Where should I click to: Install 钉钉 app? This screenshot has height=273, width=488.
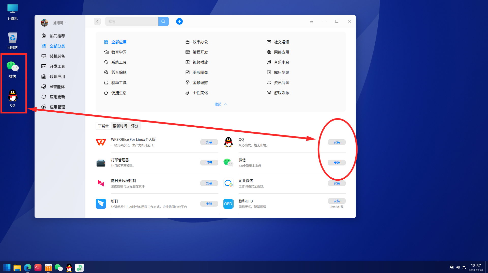click(x=209, y=204)
